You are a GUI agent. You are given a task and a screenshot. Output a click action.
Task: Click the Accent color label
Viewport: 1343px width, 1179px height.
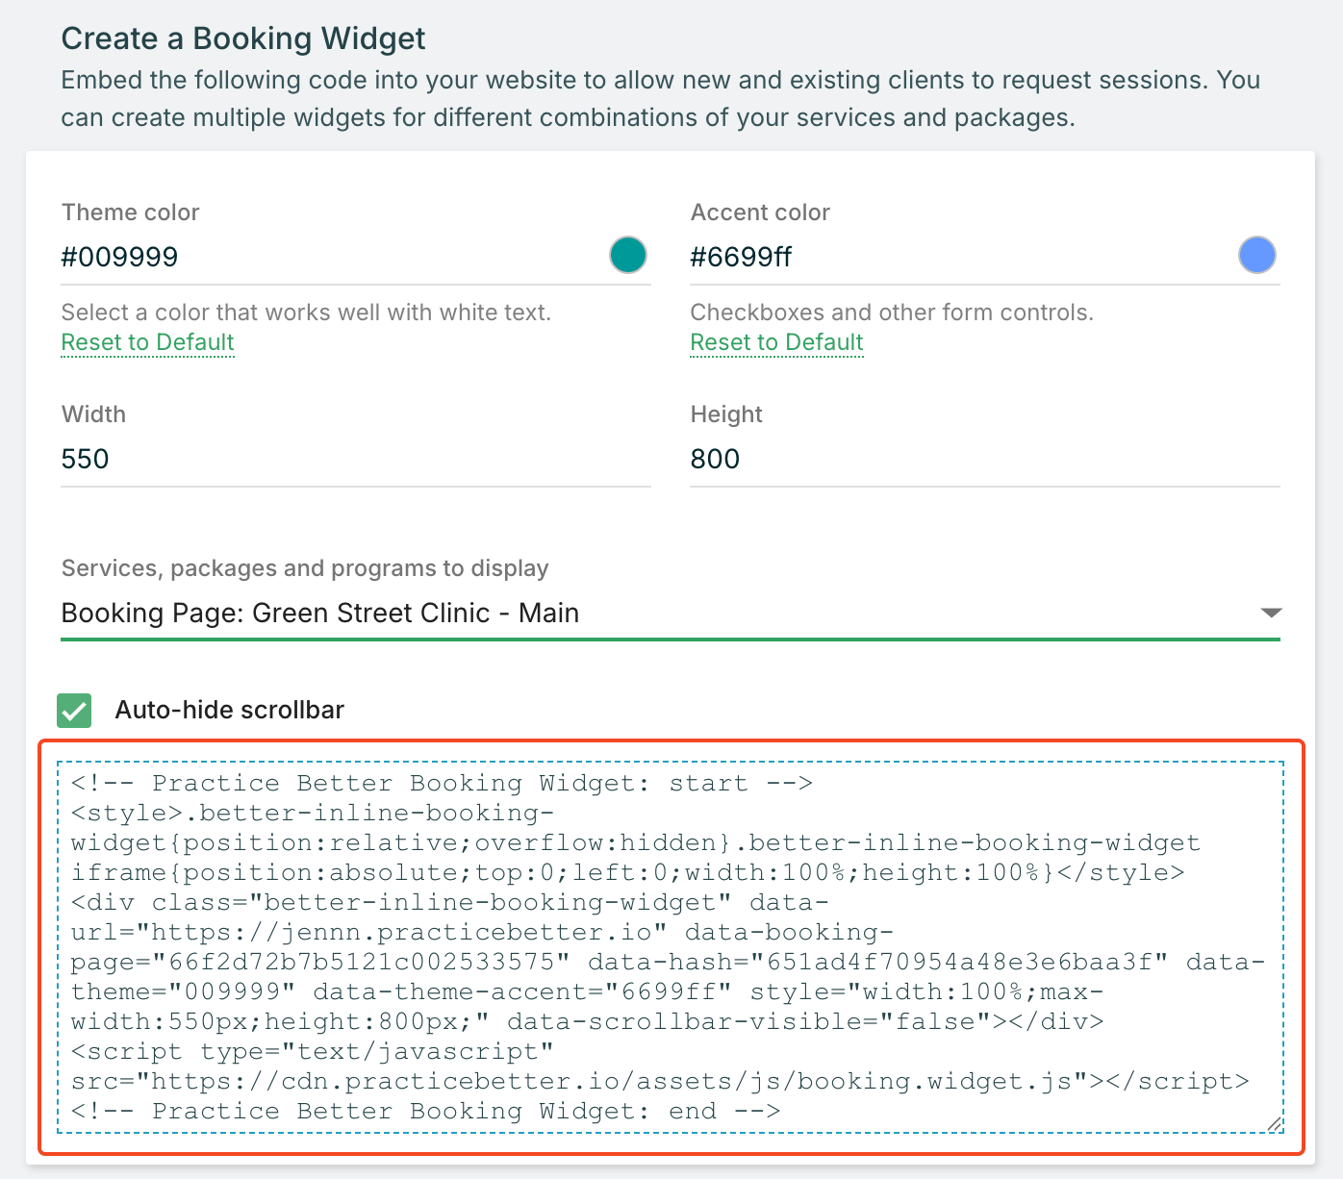click(x=759, y=213)
